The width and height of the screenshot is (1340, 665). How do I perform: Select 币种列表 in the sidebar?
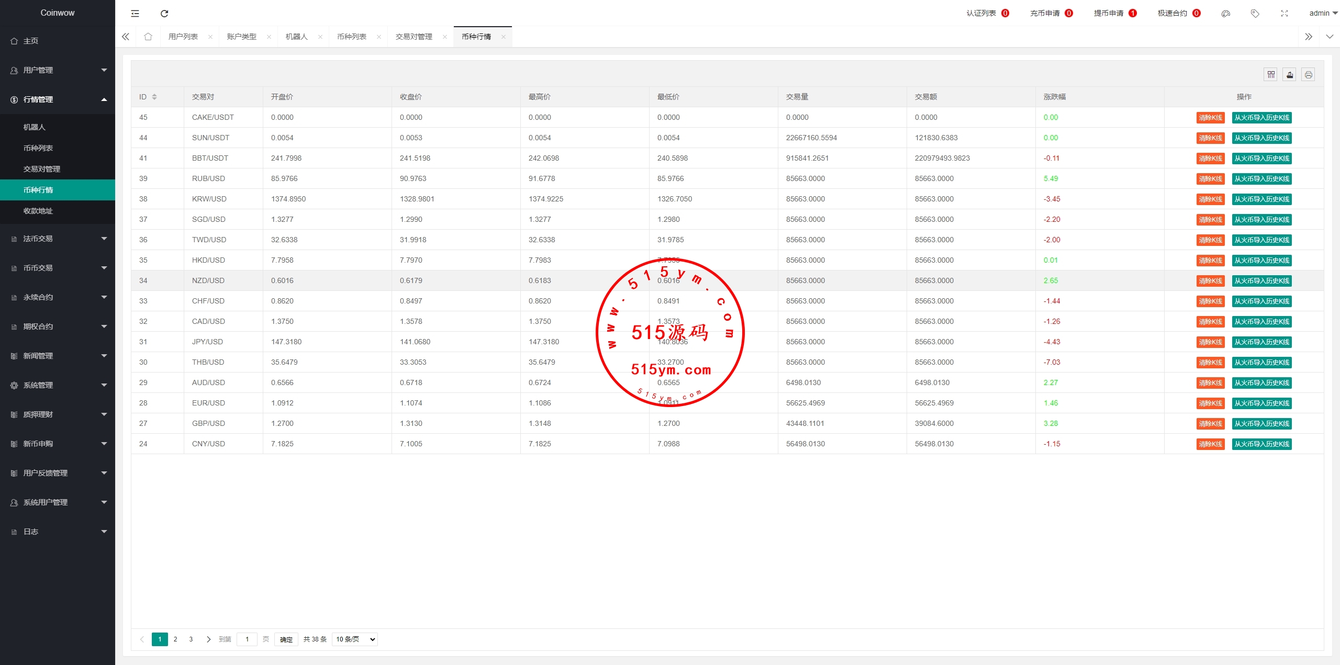coord(38,148)
